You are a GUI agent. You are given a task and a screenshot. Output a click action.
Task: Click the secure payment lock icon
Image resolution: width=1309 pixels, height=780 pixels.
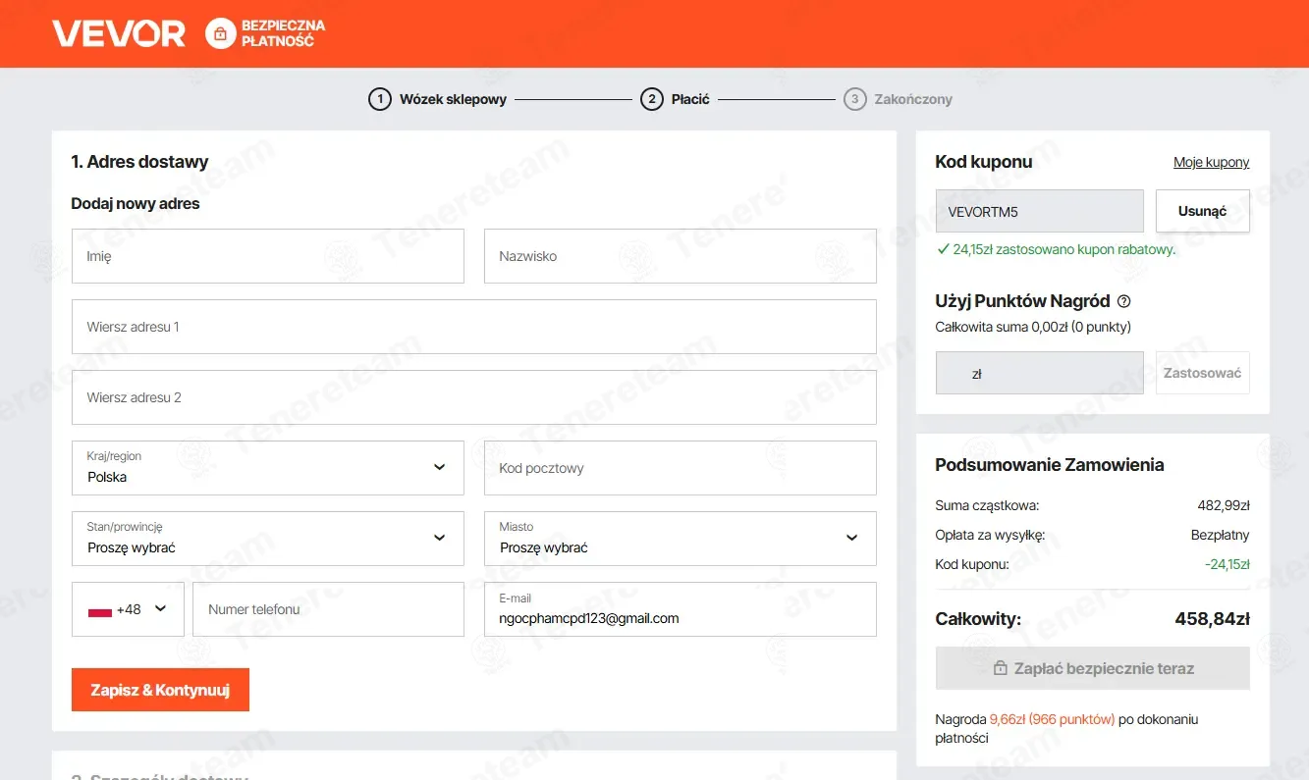[x=221, y=34]
